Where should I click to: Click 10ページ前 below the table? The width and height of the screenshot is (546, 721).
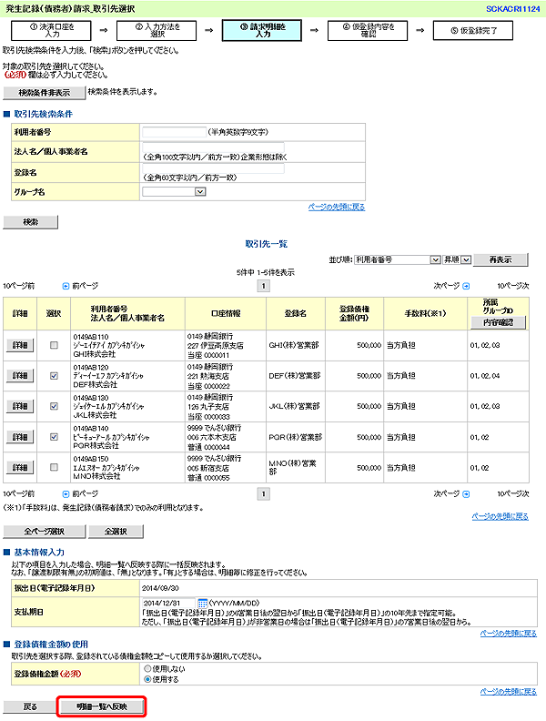[x=19, y=493]
